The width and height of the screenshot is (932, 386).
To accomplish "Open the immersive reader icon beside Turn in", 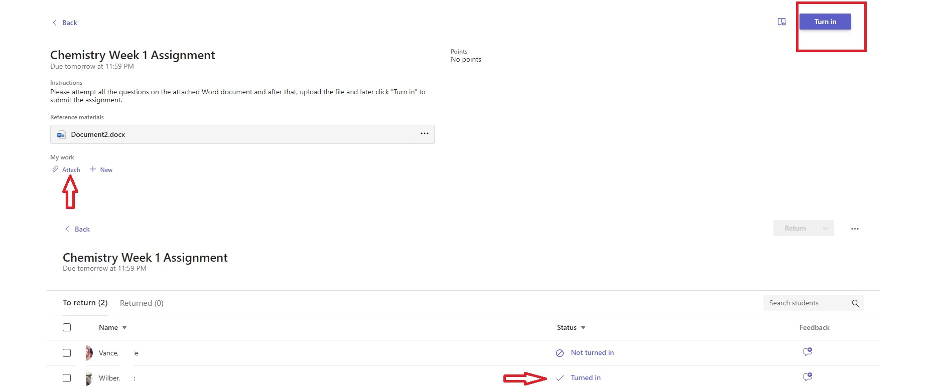I will [x=781, y=22].
